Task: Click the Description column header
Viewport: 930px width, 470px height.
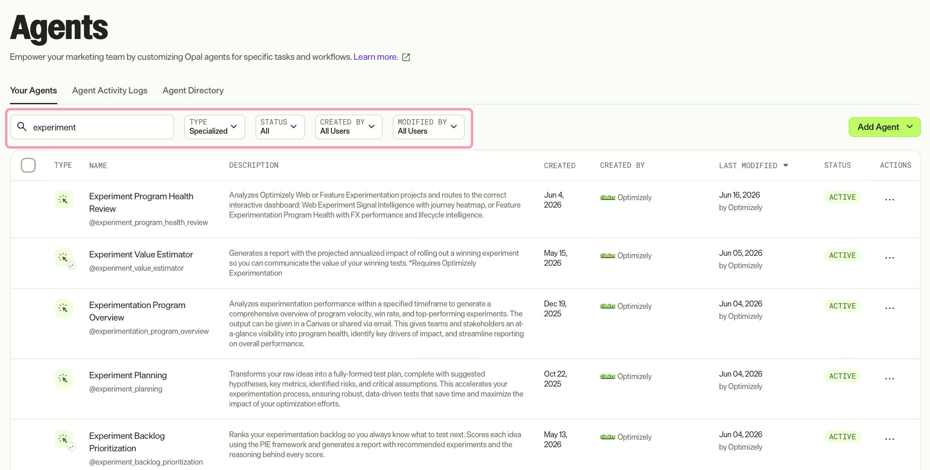Action: [x=254, y=165]
